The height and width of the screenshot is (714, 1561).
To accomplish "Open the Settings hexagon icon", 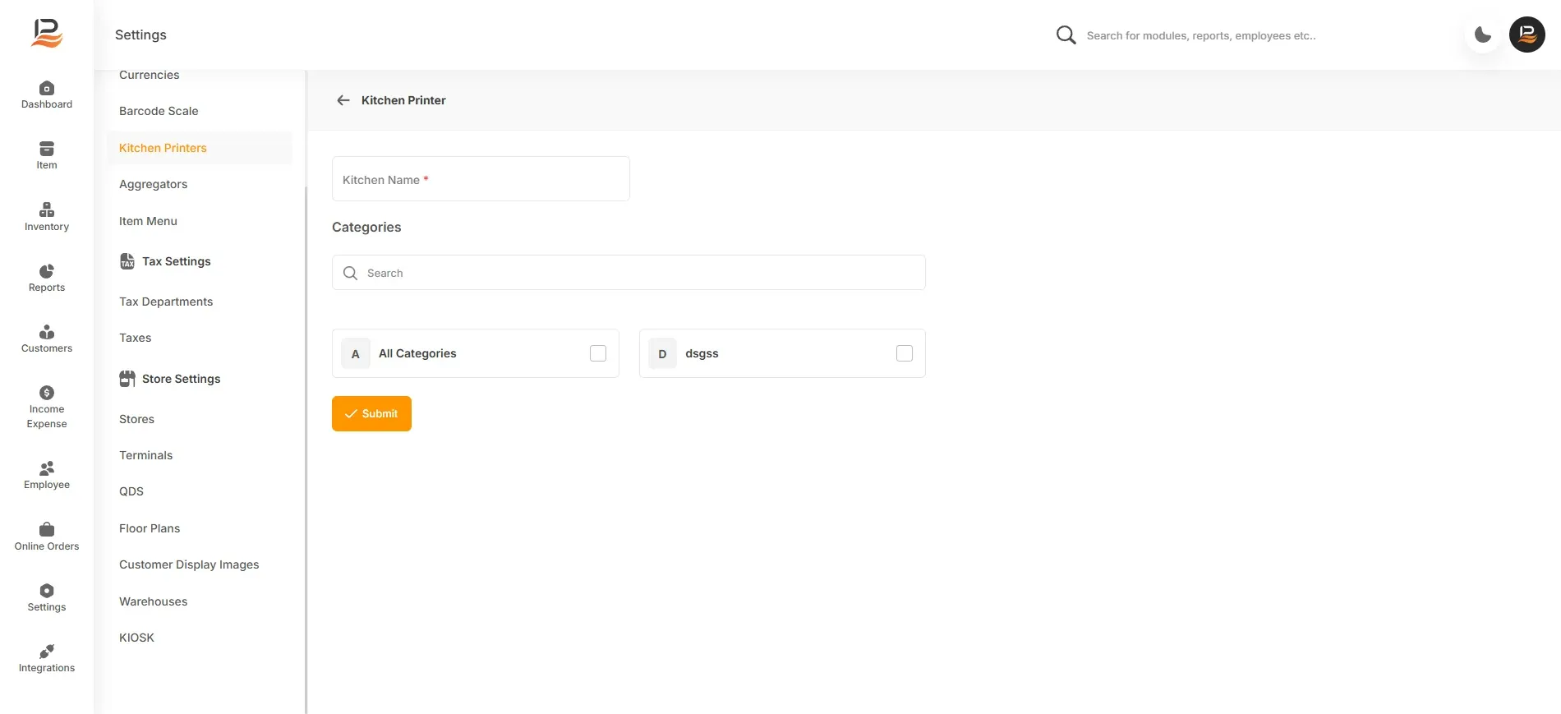I will coord(47,591).
